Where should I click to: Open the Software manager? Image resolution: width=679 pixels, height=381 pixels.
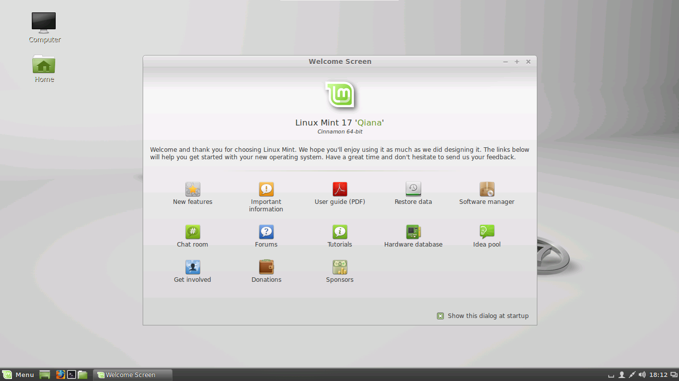click(x=487, y=193)
